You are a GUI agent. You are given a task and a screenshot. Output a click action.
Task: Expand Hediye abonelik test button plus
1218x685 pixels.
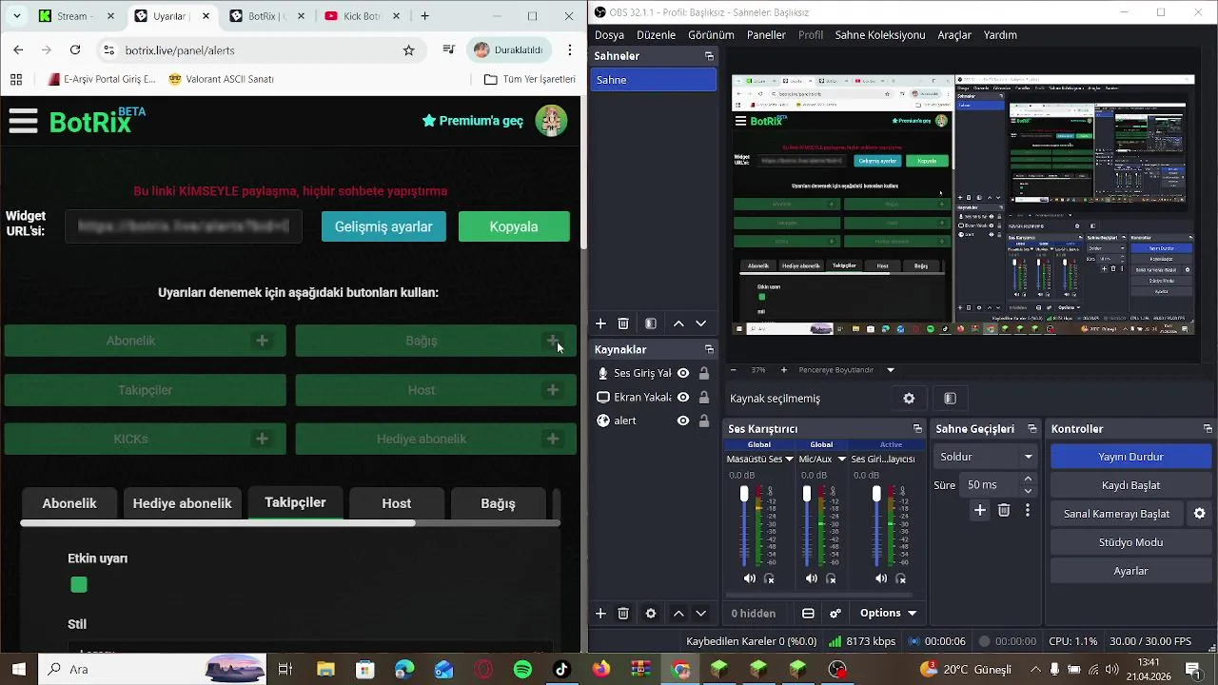click(553, 439)
